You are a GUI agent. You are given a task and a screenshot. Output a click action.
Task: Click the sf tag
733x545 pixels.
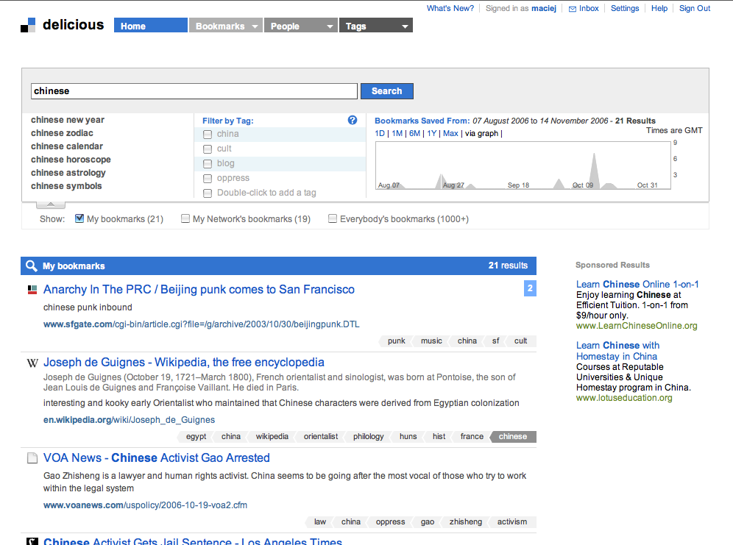coord(495,341)
